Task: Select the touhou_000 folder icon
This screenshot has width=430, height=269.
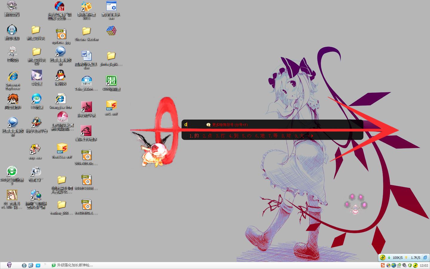Action: click(x=62, y=207)
